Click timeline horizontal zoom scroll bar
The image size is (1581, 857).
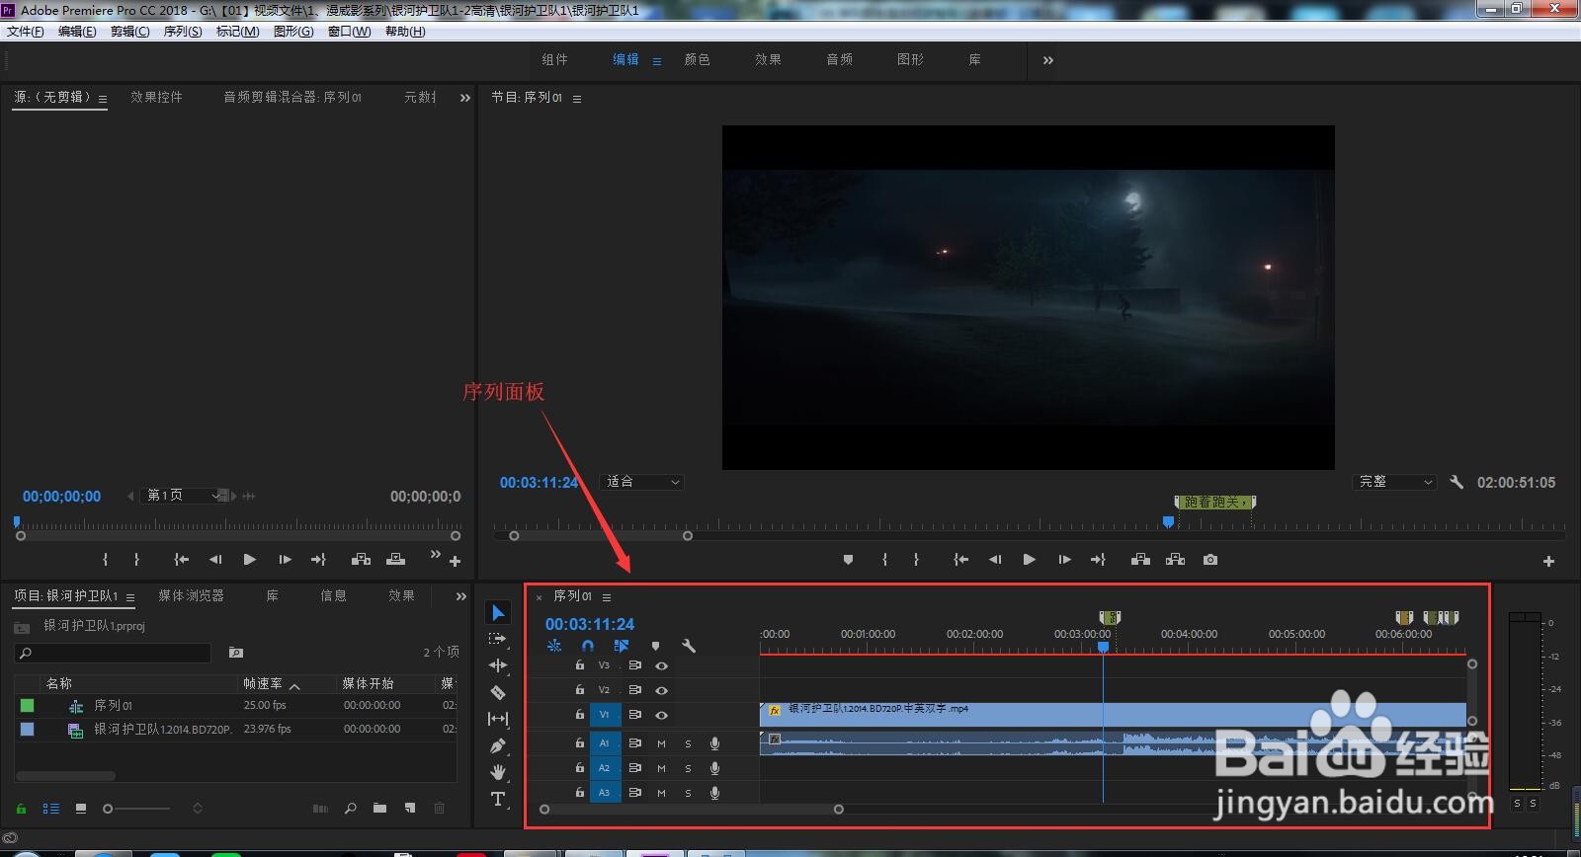click(x=691, y=810)
